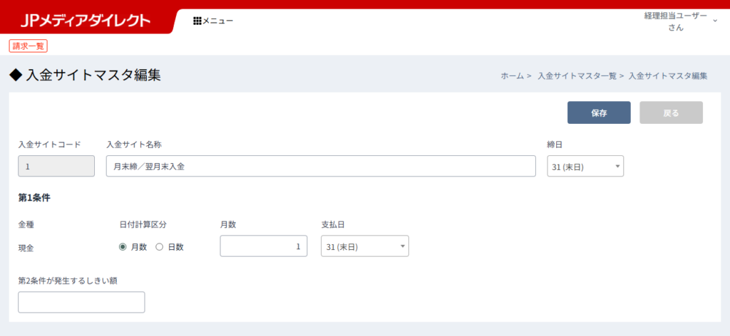
Task: Select the 月数 radio button
Action: pyautogui.click(x=123, y=247)
